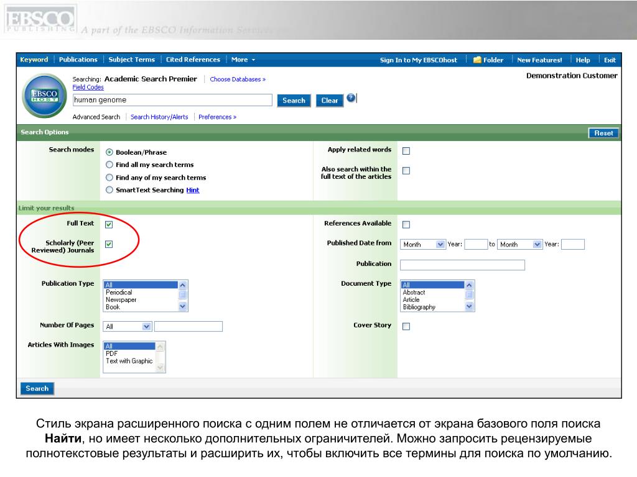Click the bottom Search button
Image resolution: width=637 pixels, height=477 pixels.
coord(37,389)
